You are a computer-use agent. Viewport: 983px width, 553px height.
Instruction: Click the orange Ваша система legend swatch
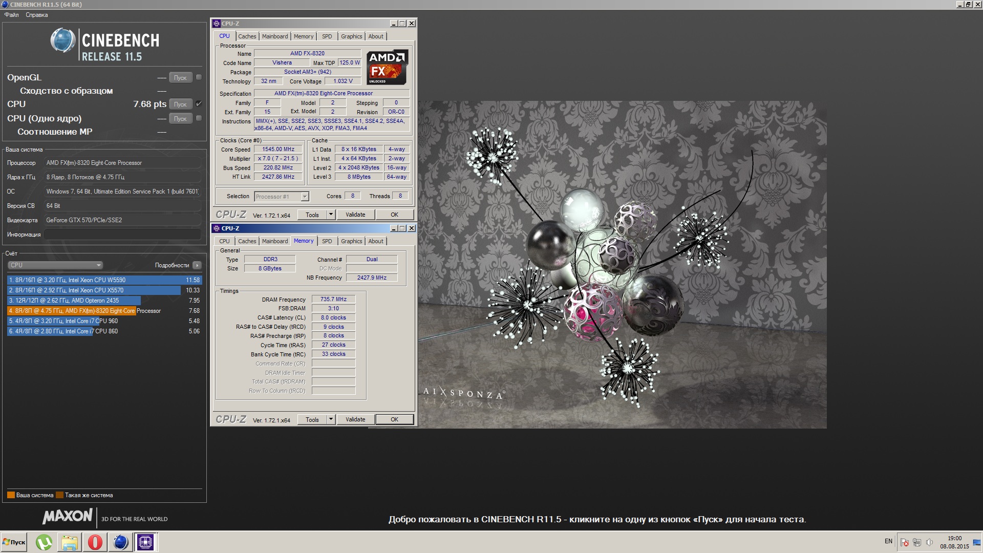click(11, 495)
